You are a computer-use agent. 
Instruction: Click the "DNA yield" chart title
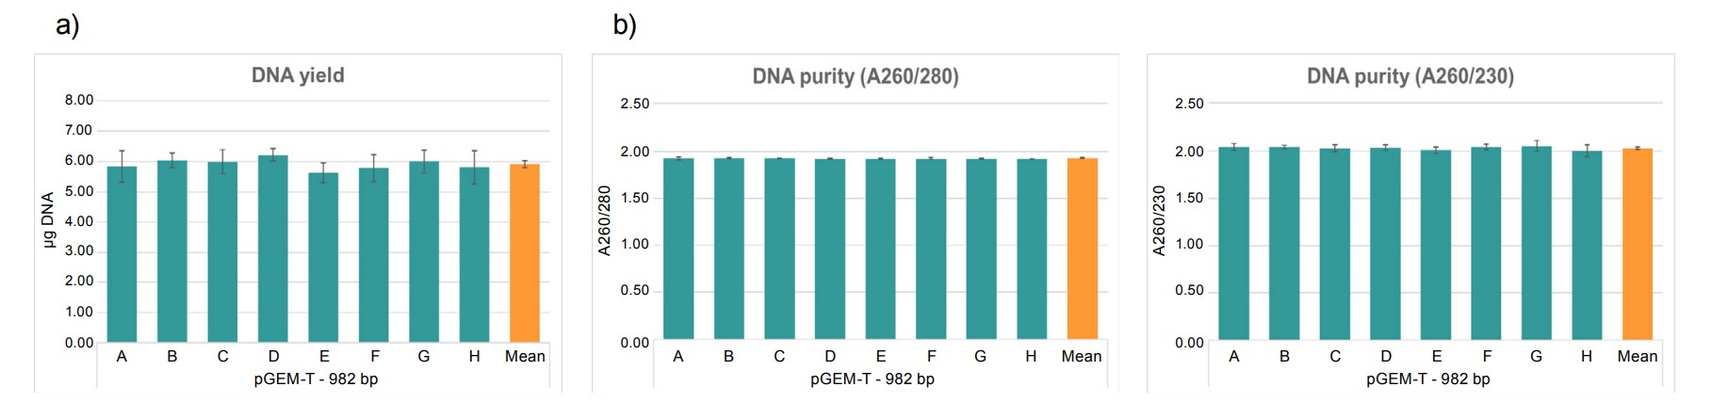click(x=298, y=75)
